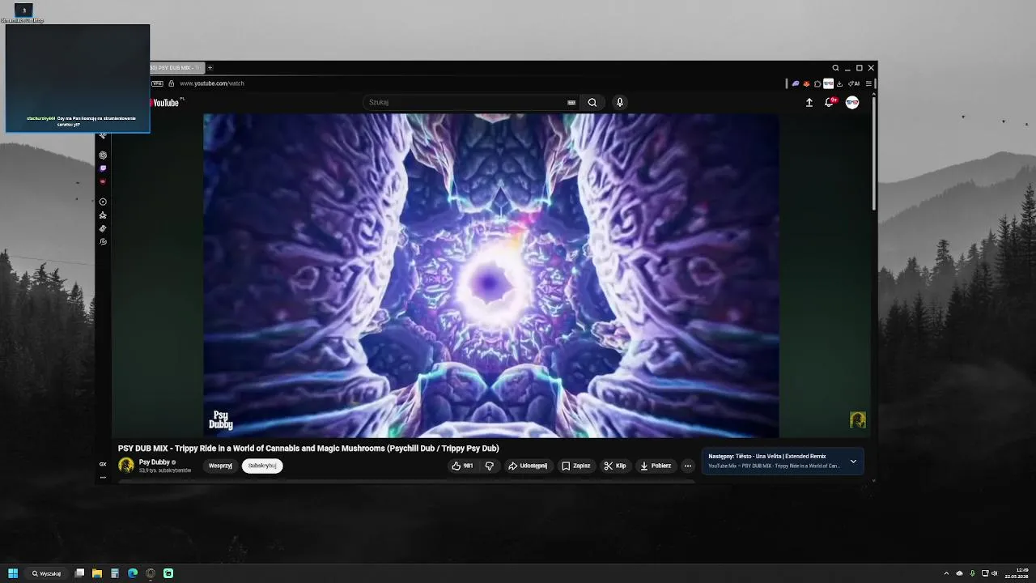
Task: Save video using Zapisz button
Action: 576,466
